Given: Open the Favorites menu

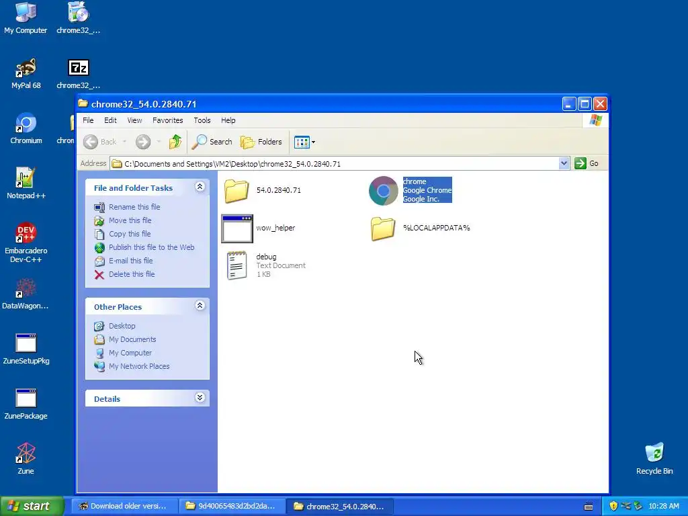Looking at the screenshot, I should point(167,120).
